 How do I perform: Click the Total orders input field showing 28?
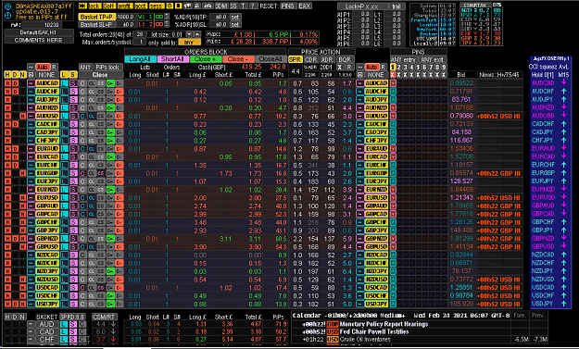(139, 34)
